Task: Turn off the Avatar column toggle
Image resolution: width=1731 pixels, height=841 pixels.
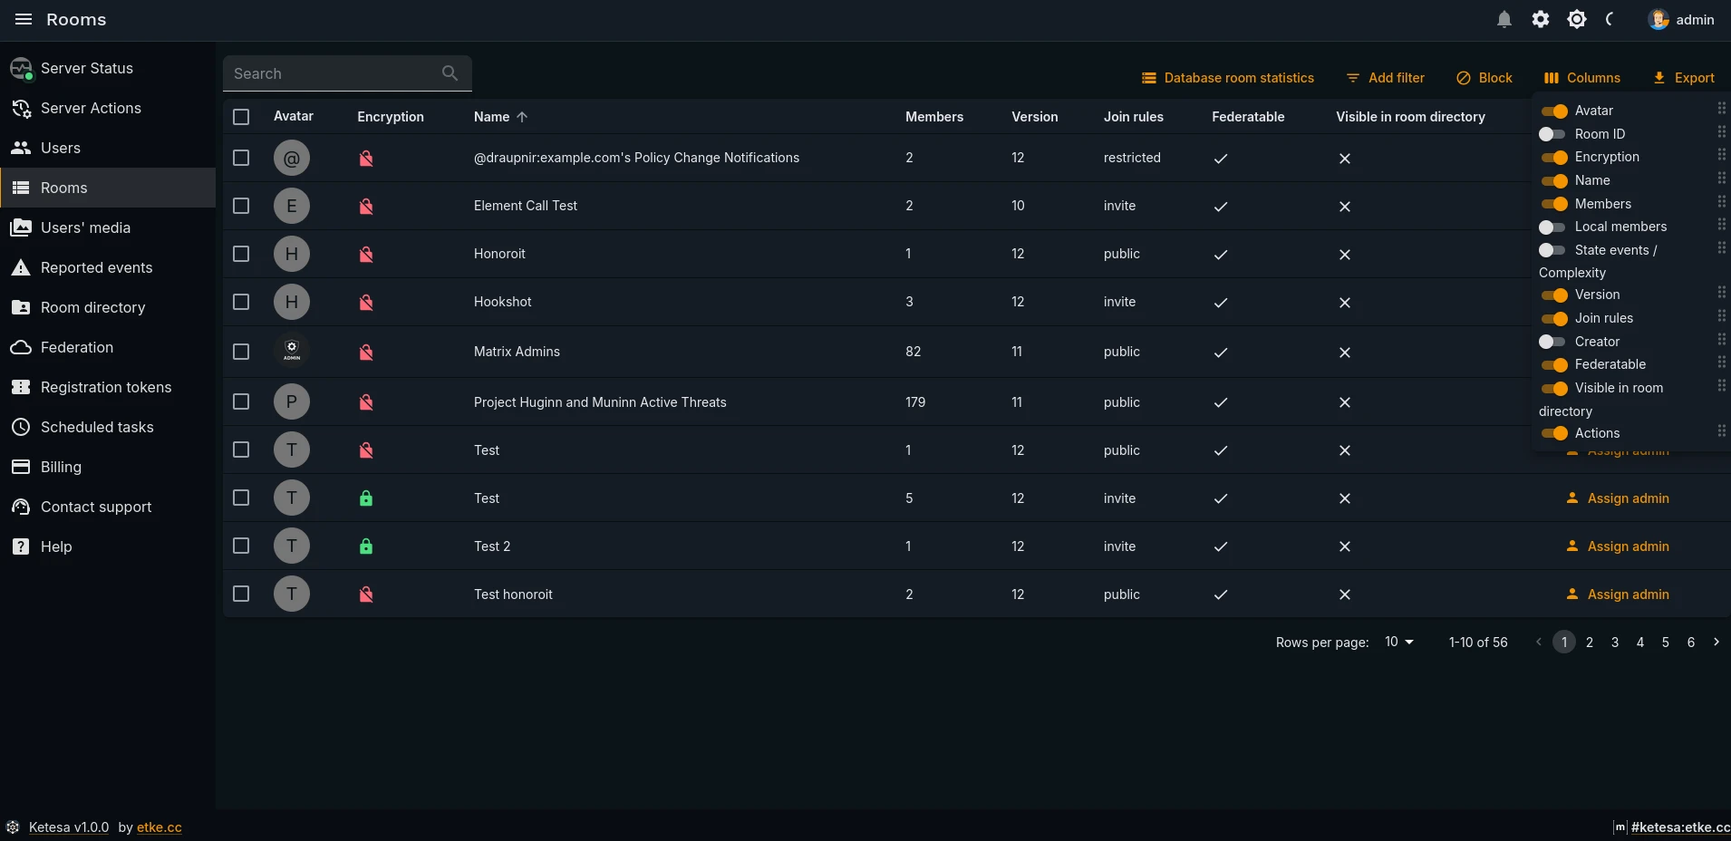Action: [1554, 111]
